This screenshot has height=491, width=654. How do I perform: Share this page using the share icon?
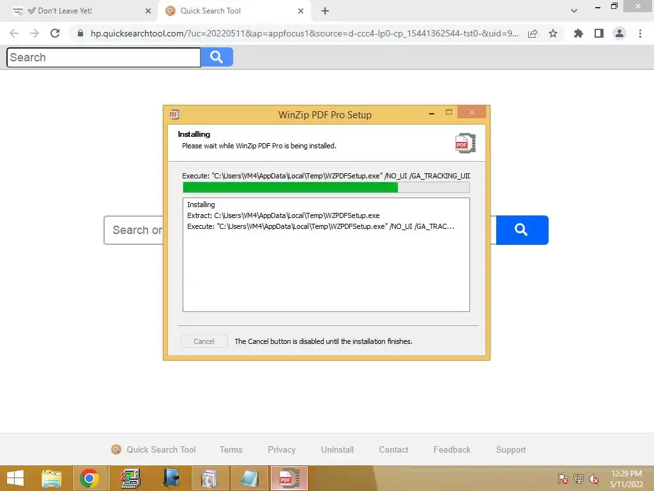pyautogui.click(x=533, y=33)
